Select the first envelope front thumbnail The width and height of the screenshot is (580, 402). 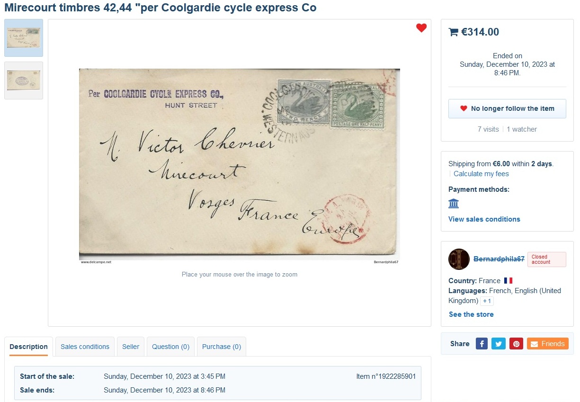[24, 38]
